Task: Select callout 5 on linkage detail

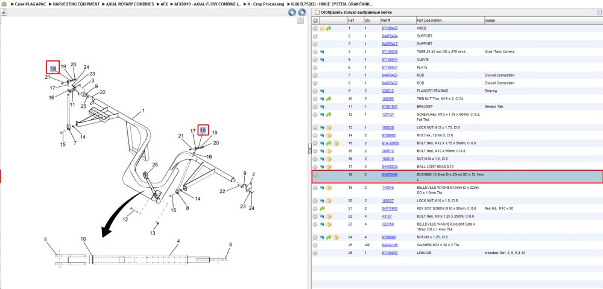Action: click(45, 240)
